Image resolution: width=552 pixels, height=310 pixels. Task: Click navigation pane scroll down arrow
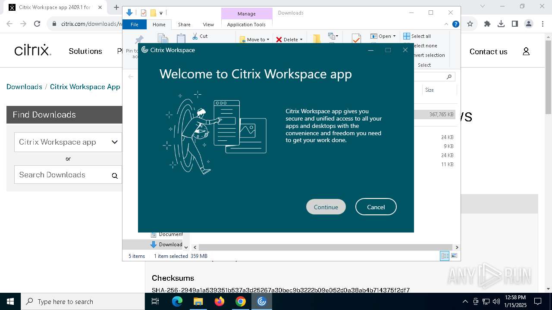[186, 247]
